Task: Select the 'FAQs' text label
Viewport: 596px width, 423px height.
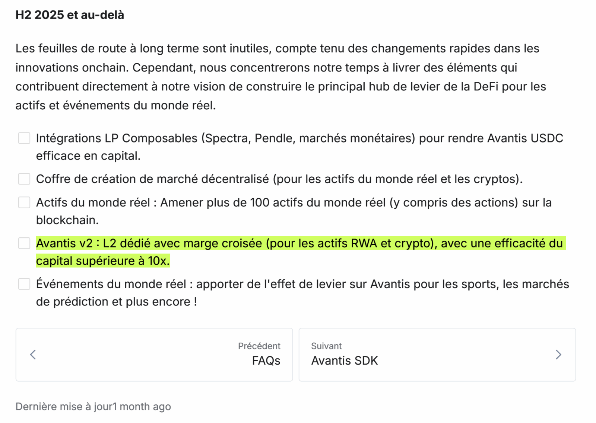Action: point(266,360)
